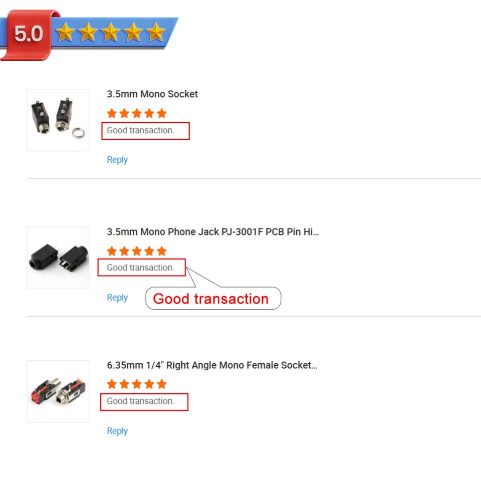Click the red Good transaction callout bubble
Image resolution: width=481 pixels, height=481 pixels.
point(211,299)
